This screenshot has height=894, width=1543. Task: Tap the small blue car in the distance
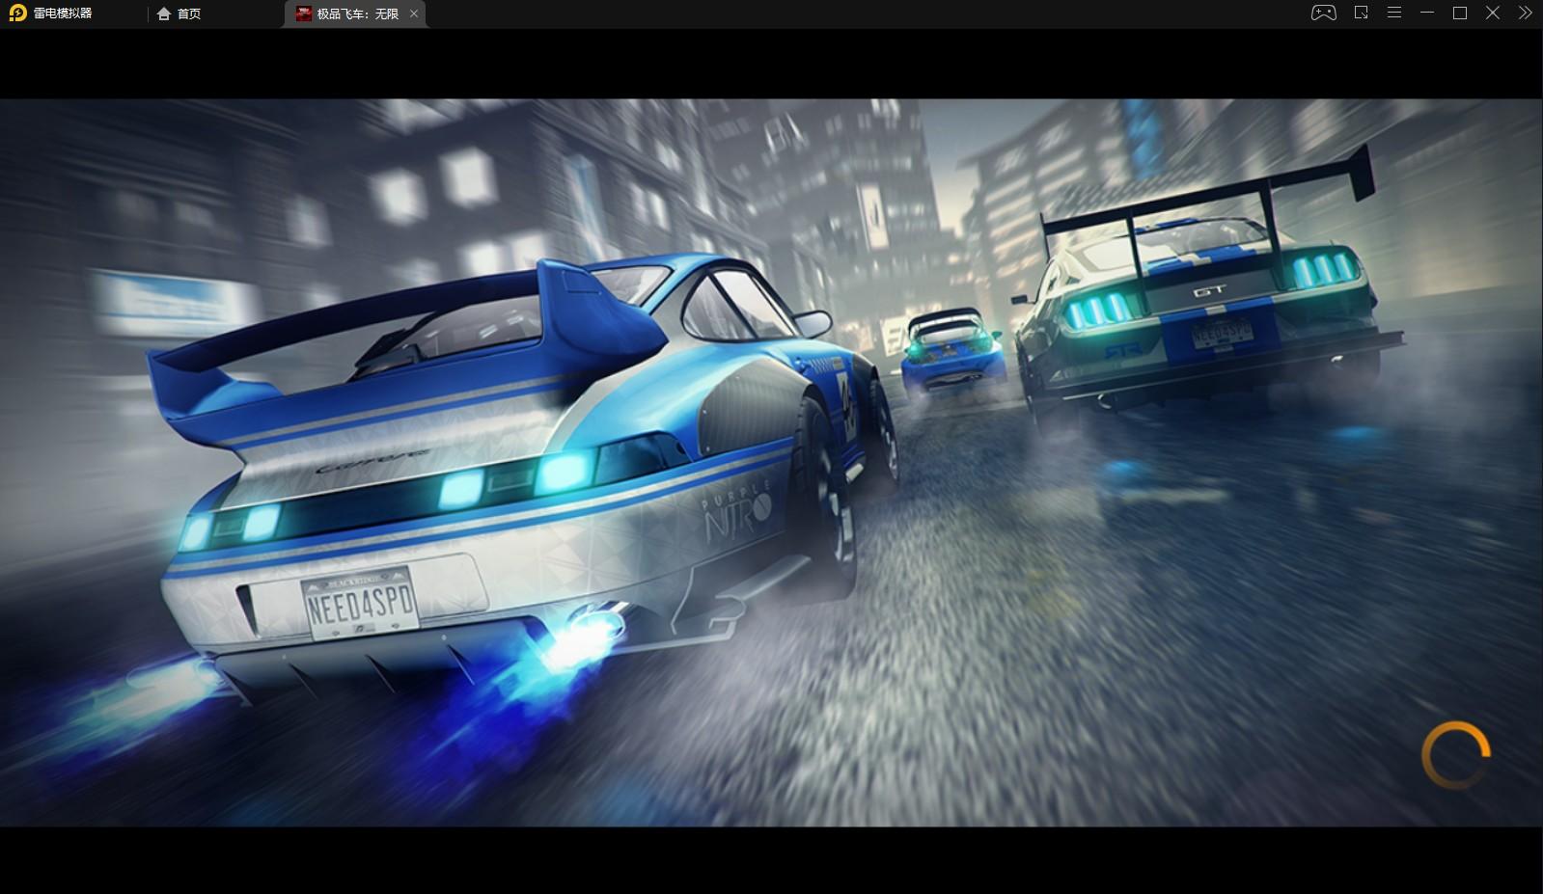pos(952,352)
